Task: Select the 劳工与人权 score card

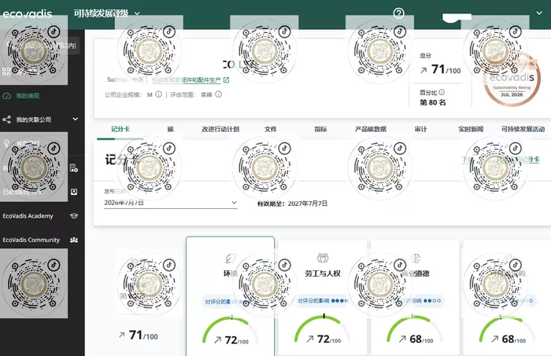Action: [x=323, y=298]
